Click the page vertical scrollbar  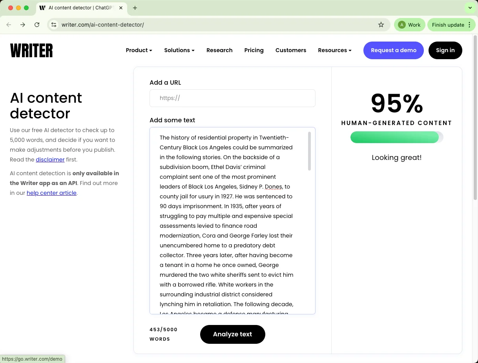coord(476,118)
